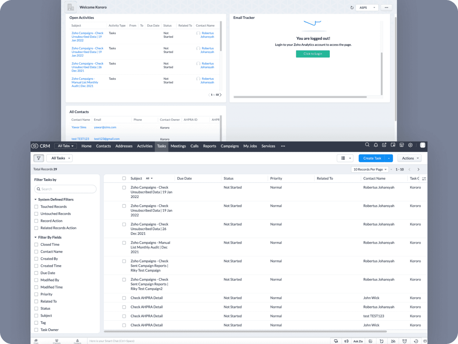Click the alarm clock reminders icon

click(x=405, y=341)
